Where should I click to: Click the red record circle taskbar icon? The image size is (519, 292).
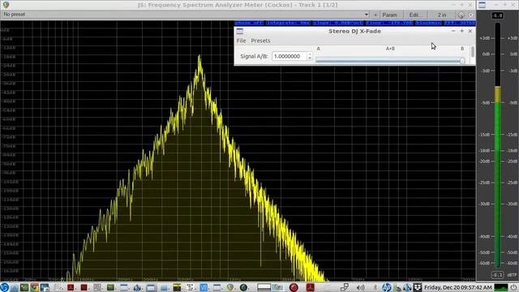294,287
